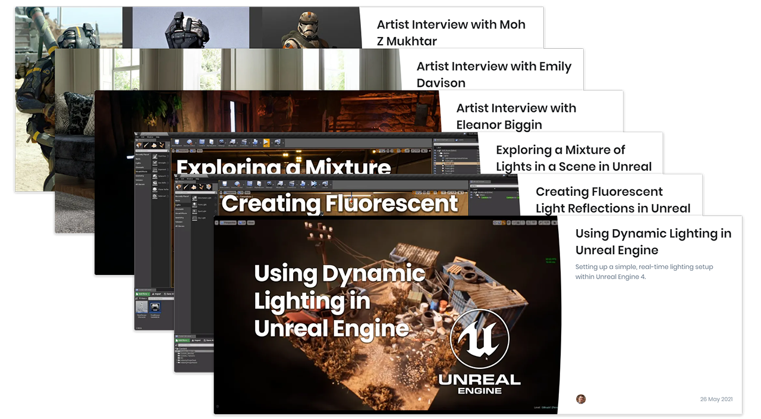Click the 26 May 2021 date
The height and width of the screenshot is (419, 761).
[x=716, y=399]
